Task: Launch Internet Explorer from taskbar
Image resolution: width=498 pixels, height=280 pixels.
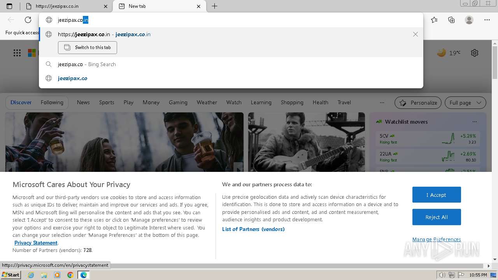Action: click(31, 275)
